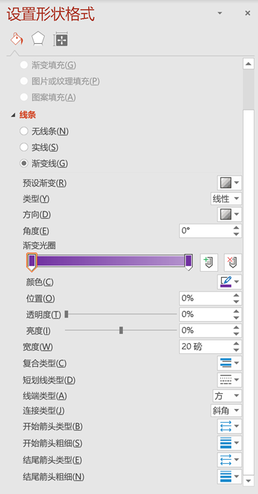This screenshot has width=258, height=494.
Task: Open the dash type (短划线类型) icon menu
Action: coord(229,379)
